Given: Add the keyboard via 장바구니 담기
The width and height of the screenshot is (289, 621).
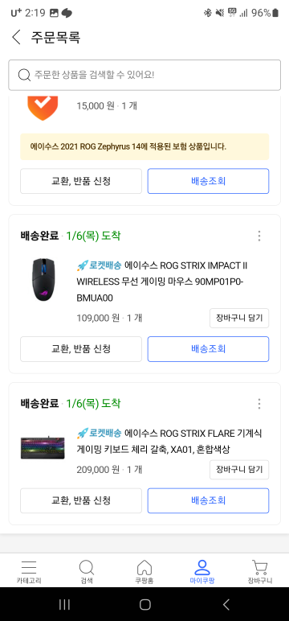Looking at the screenshot, I should (x=239, y=470).
